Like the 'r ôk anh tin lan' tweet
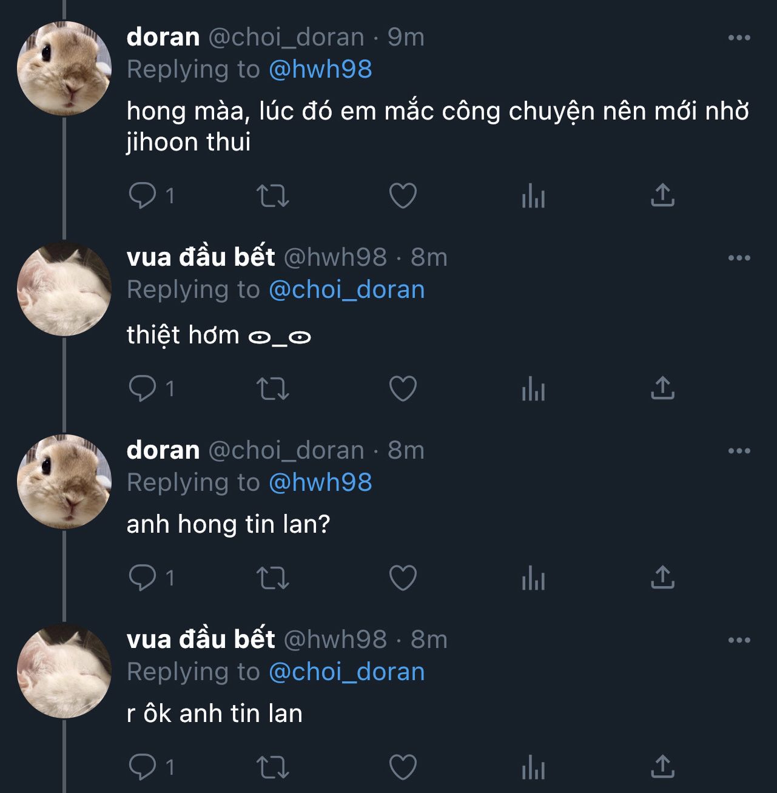The height and width of the screenshot is (793, 777). pos(403,767)
